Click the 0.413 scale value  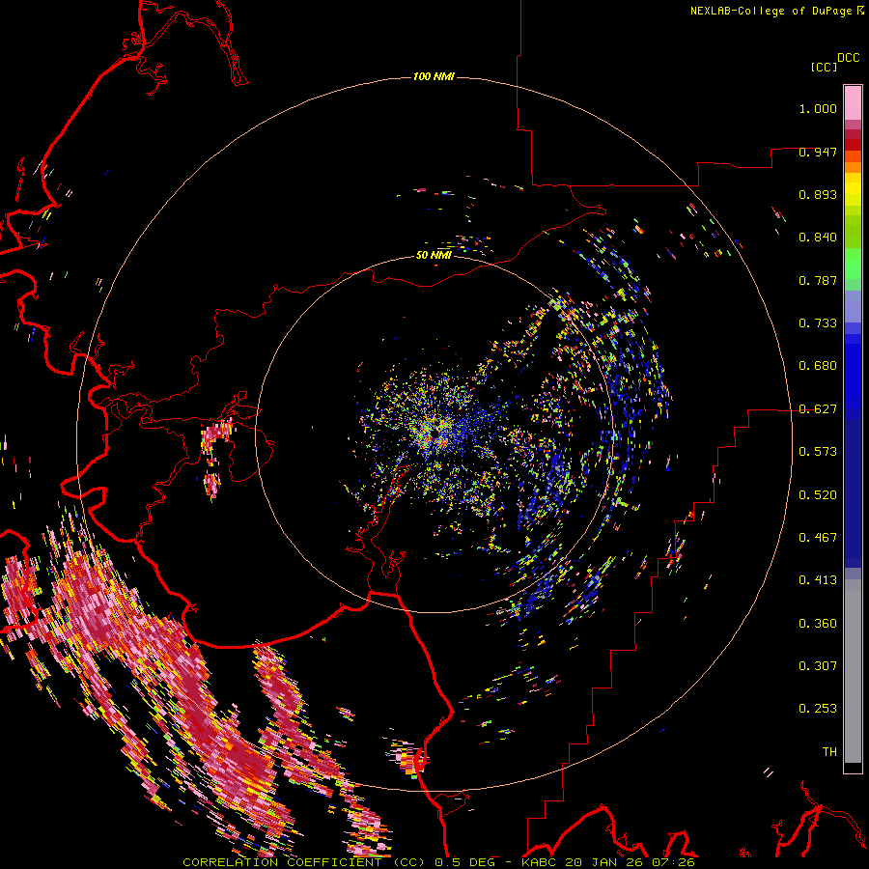(818, 580)
